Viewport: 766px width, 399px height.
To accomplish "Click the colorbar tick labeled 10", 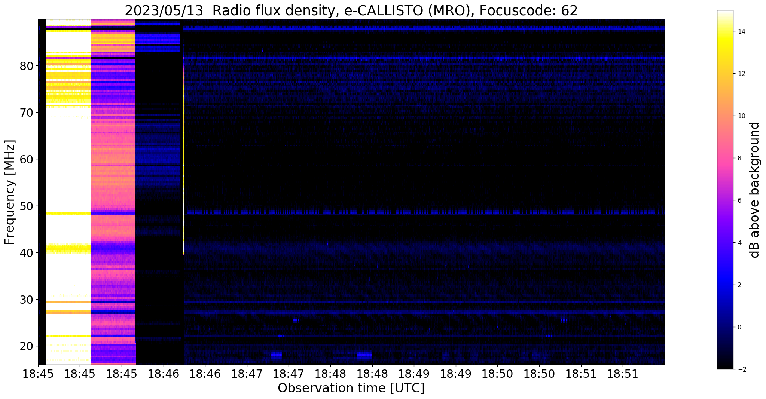I will pyautogui.click(x=741, y=116).
